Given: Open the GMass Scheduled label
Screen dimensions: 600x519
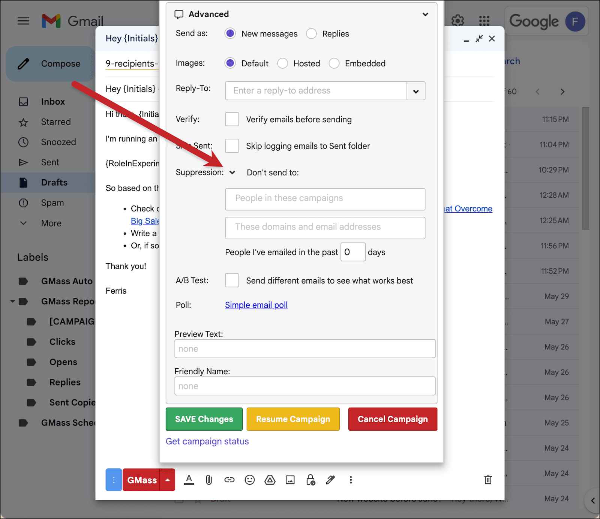Looking at the screenshot, I should (68, 423).
